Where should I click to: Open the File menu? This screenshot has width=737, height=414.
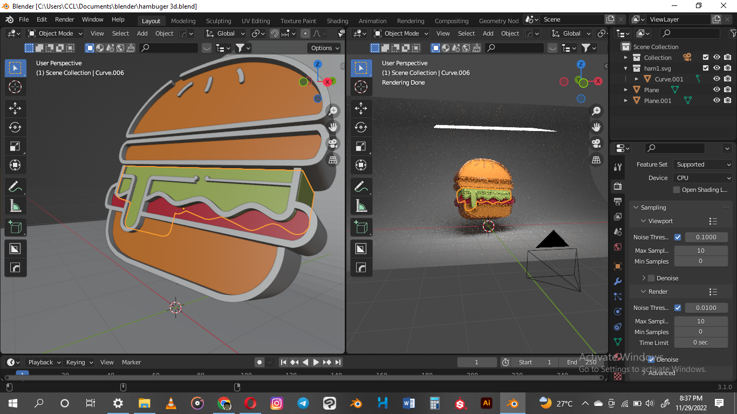coord(24,19)
